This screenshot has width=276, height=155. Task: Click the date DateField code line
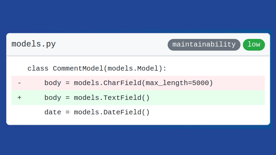click(x=97, y=112)
